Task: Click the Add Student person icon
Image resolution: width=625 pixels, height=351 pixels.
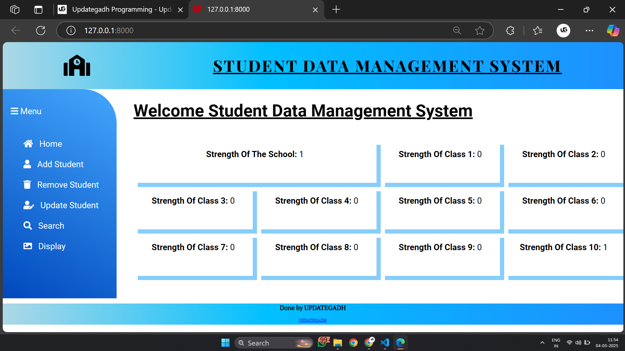Action: 27,164
